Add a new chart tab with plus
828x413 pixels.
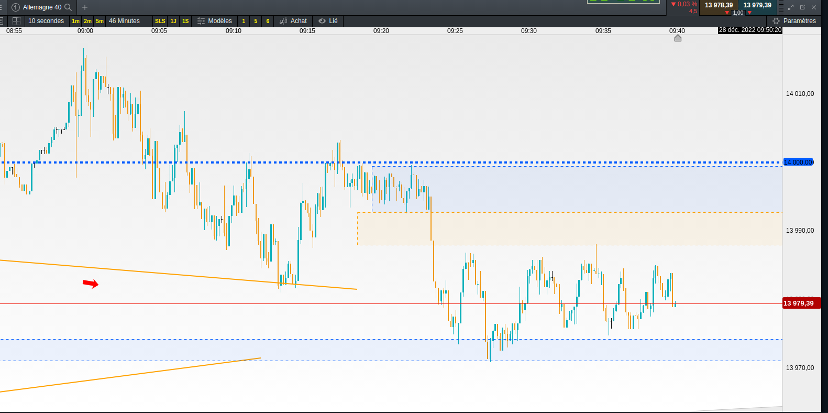tap(85, 7)
